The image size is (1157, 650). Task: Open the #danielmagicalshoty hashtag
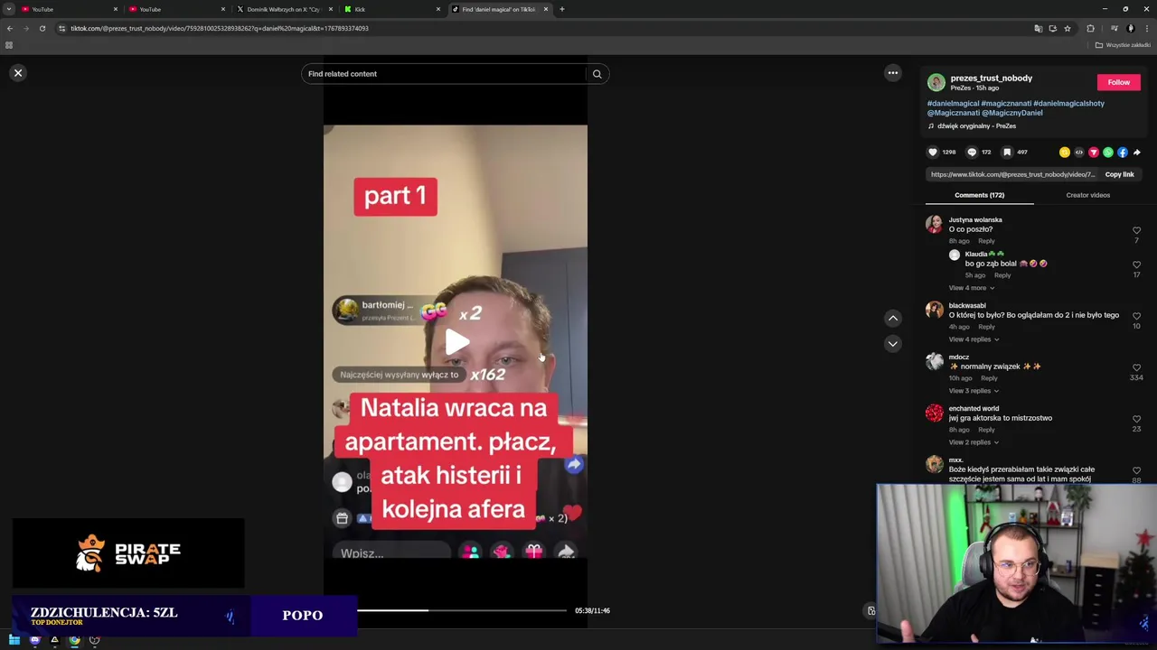point(1068,104)
